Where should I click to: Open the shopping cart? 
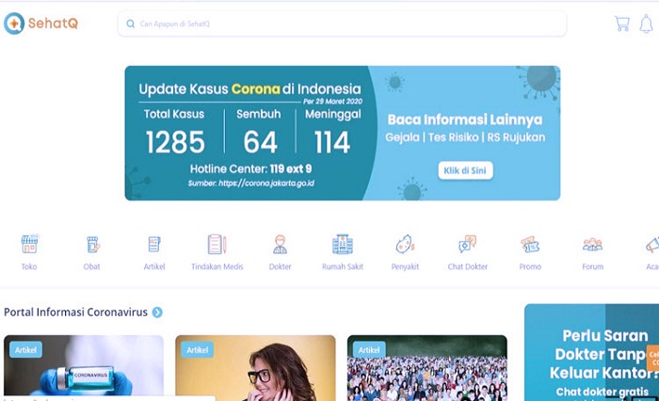tap(621, 24)
